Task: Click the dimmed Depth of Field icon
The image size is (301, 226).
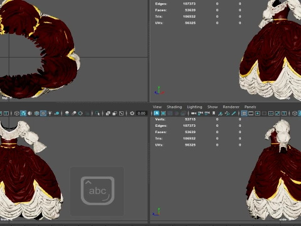Action: [x=87, y=114]
